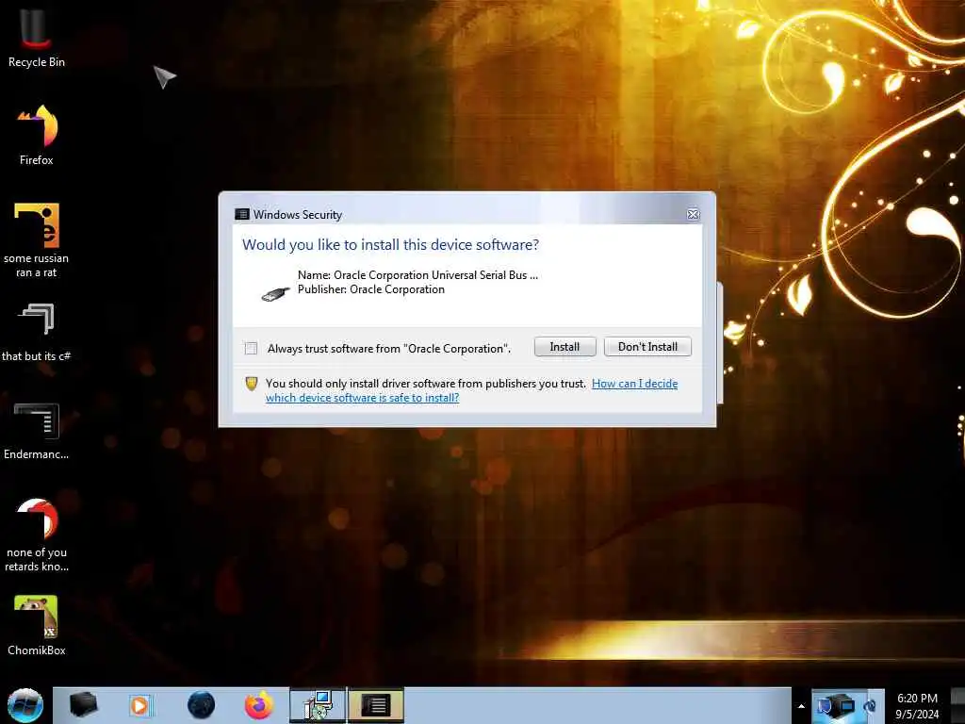
Task: Click 'Would you like to install' heading
Action: tap(390, 244)
